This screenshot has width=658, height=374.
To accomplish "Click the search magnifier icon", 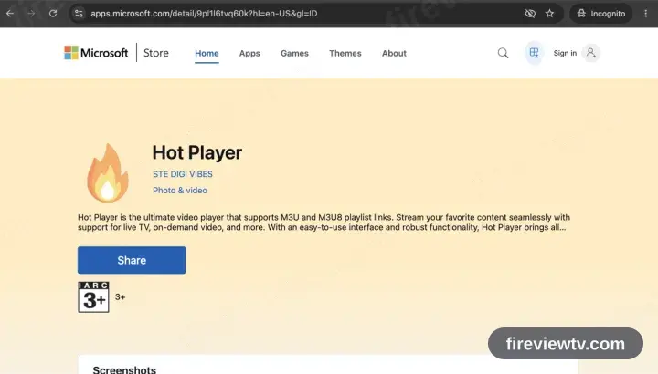I will (503, 53).
